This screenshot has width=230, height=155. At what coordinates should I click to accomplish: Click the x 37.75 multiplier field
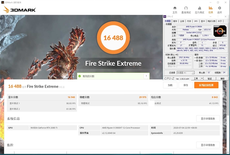click(x=184, y=60)
